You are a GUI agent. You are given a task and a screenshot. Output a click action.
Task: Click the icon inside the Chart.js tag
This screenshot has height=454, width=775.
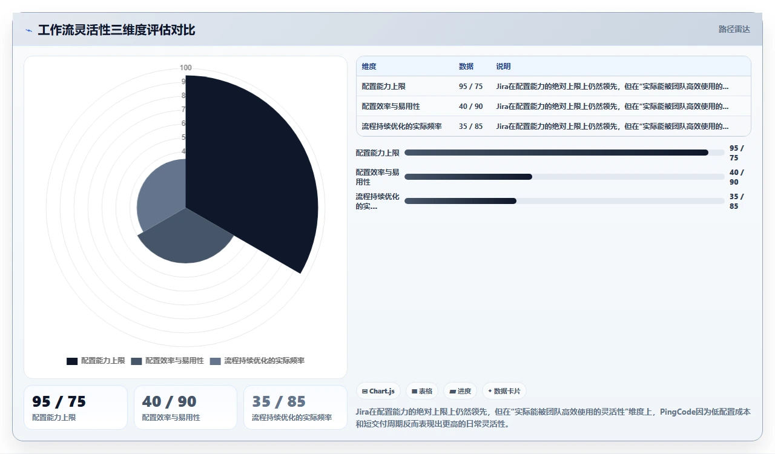pyautogui.click(x=364, y=391)
